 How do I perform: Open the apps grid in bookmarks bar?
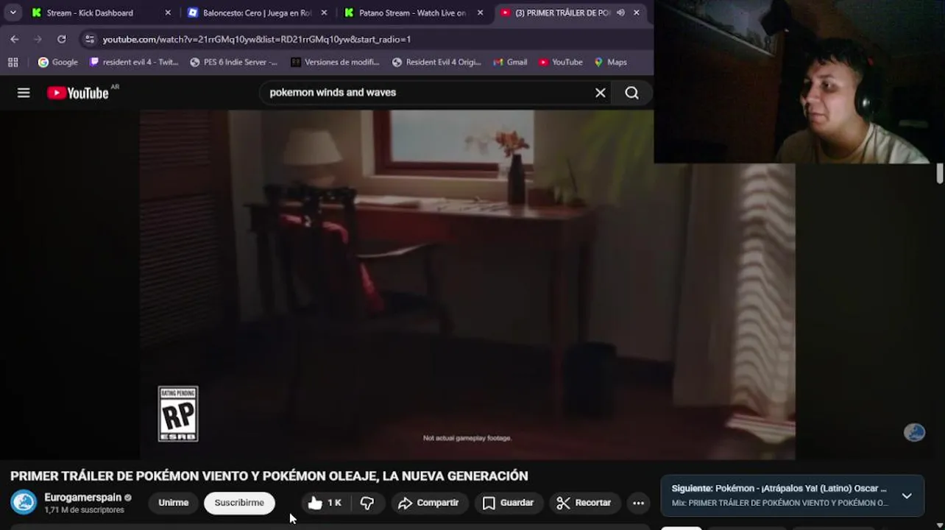click(13, 62)
